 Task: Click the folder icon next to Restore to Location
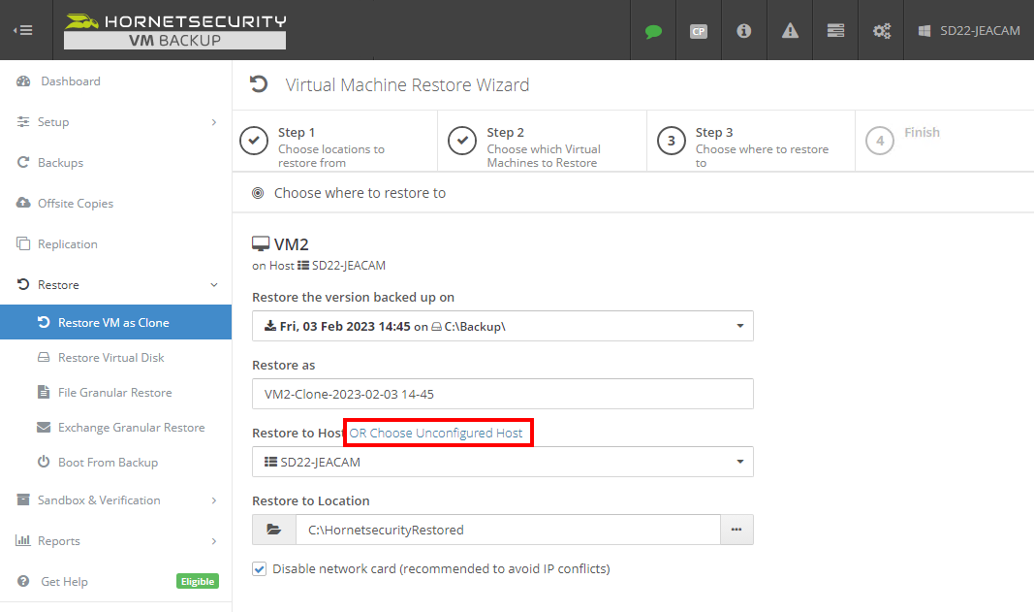coord(273,530)
